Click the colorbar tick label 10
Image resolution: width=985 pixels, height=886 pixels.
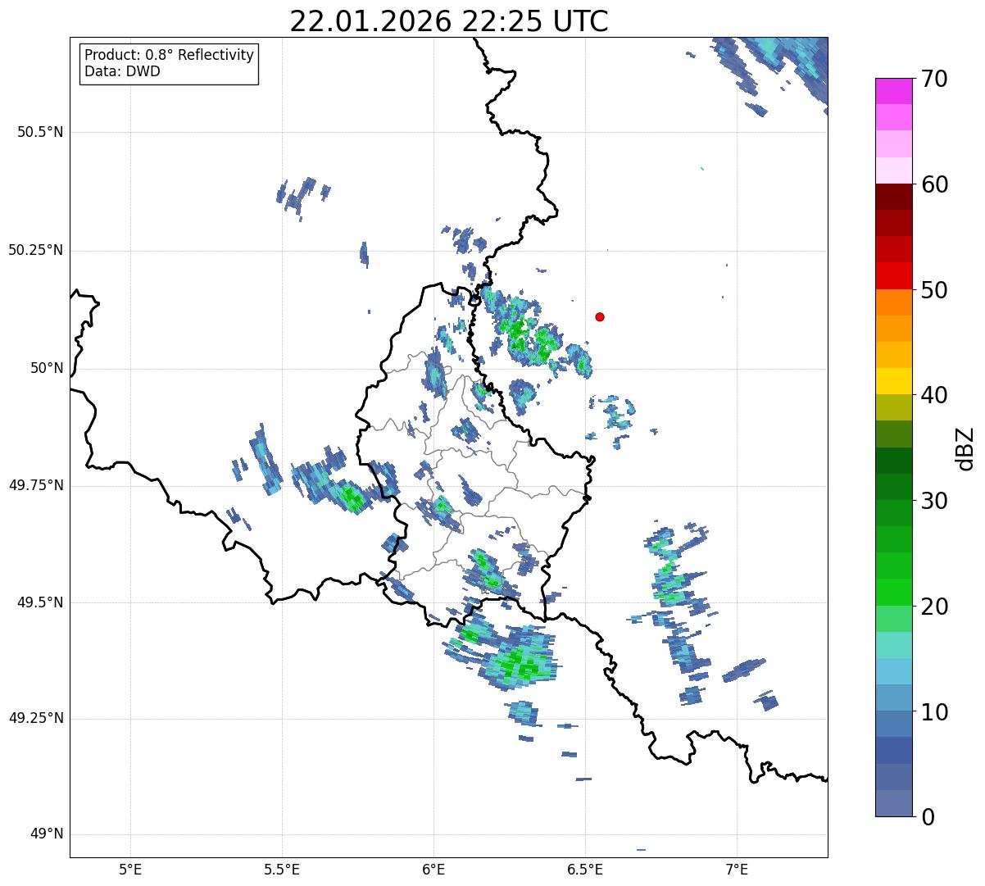933,711
